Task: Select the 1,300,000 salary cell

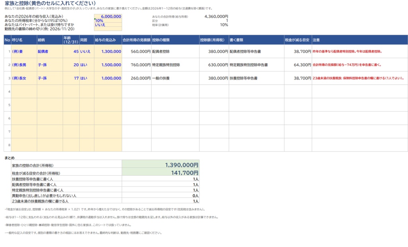Action: pyautogui.click(x=108, y=51)
